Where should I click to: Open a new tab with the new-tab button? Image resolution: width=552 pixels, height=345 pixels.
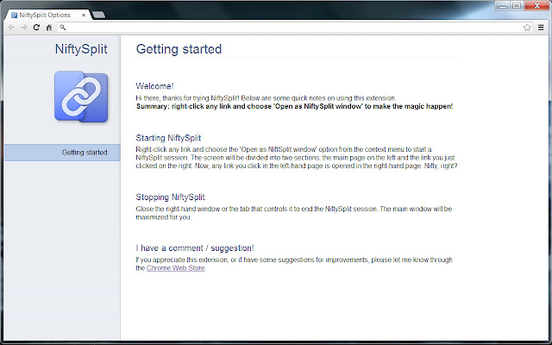(x=98, y=15)
